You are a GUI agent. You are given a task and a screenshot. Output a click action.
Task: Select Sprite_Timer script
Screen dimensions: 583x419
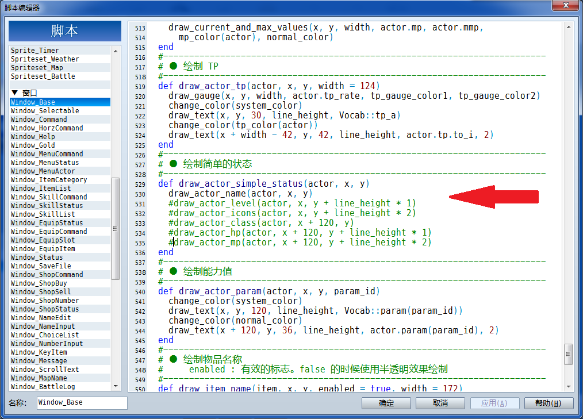(x=60, y=51)
